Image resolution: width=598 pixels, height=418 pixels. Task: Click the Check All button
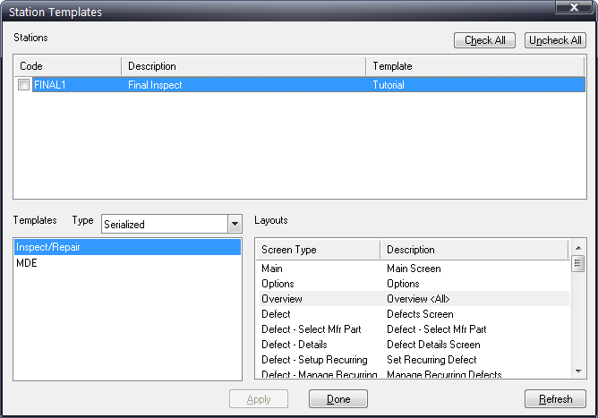pos(484,40)
